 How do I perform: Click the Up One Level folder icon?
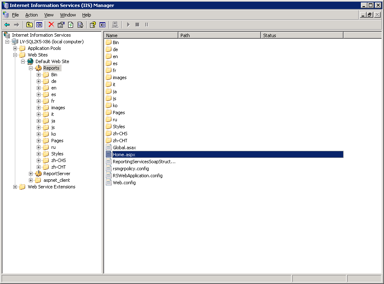[x=30, y=25]
